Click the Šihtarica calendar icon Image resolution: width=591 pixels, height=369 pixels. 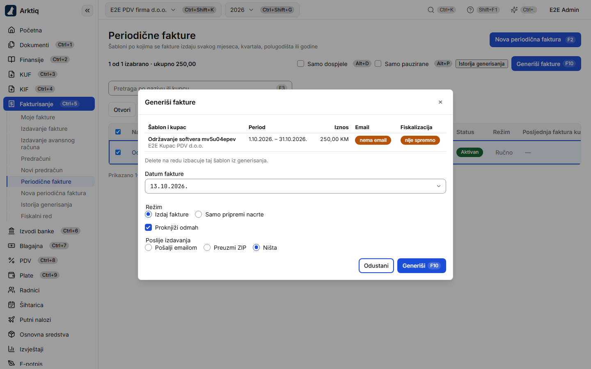(11, 305)
